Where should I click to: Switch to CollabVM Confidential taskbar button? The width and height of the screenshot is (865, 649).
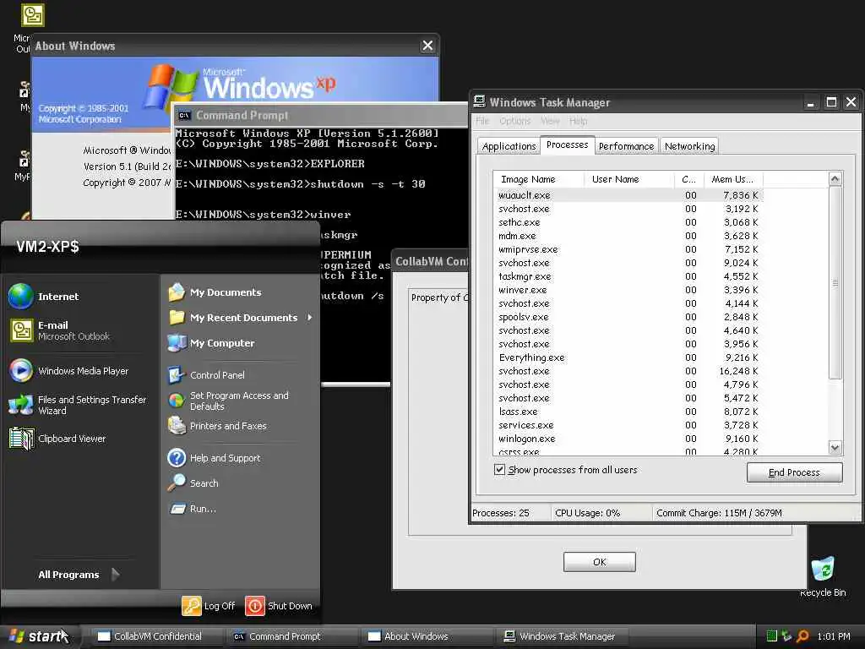click(155, 636)
